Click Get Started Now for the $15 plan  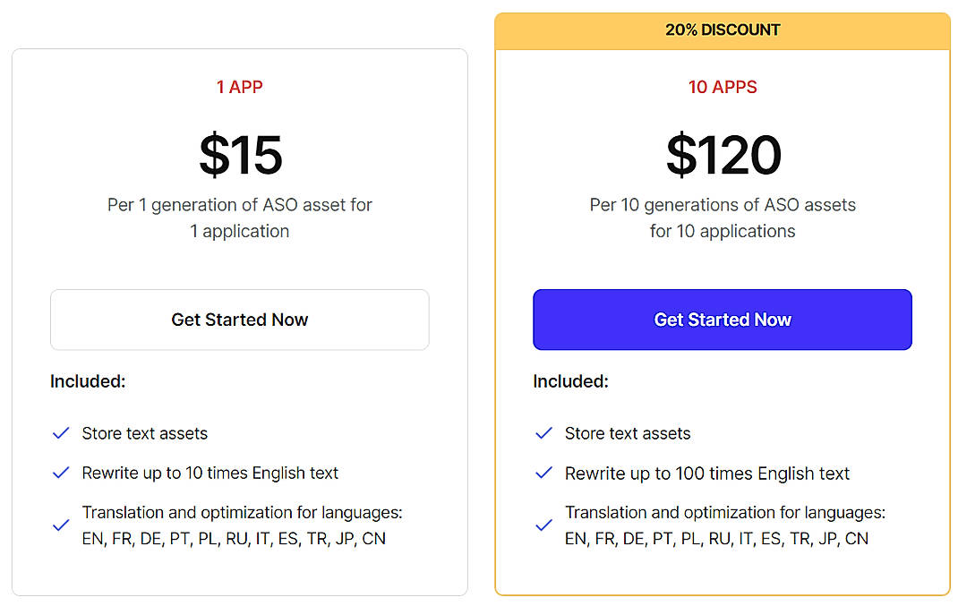point(239,320)
